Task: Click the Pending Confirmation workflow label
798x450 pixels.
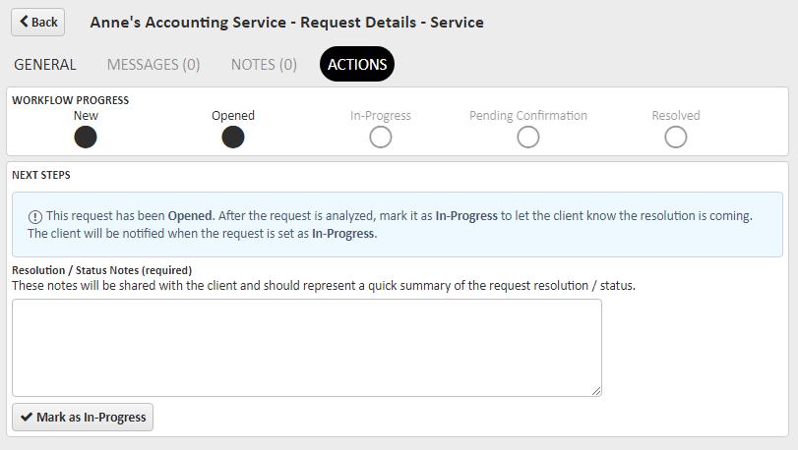Action: tap(528, 115)
